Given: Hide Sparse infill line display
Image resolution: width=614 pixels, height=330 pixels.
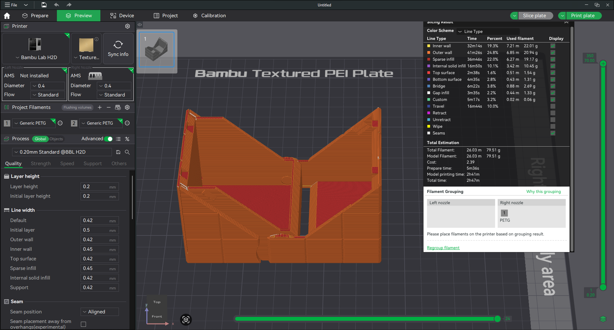Looking at the screenshot, I should coord(553,59).
